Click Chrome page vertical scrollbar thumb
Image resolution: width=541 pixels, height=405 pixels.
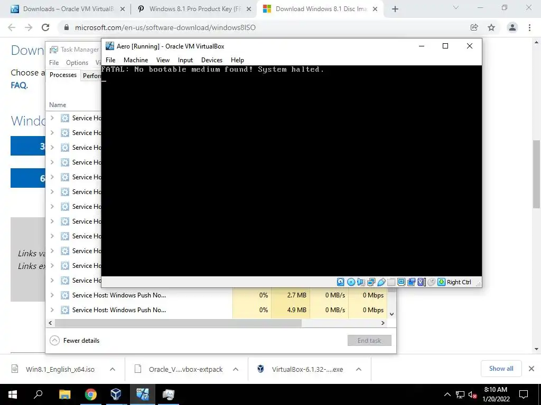(x=536, y=174)
